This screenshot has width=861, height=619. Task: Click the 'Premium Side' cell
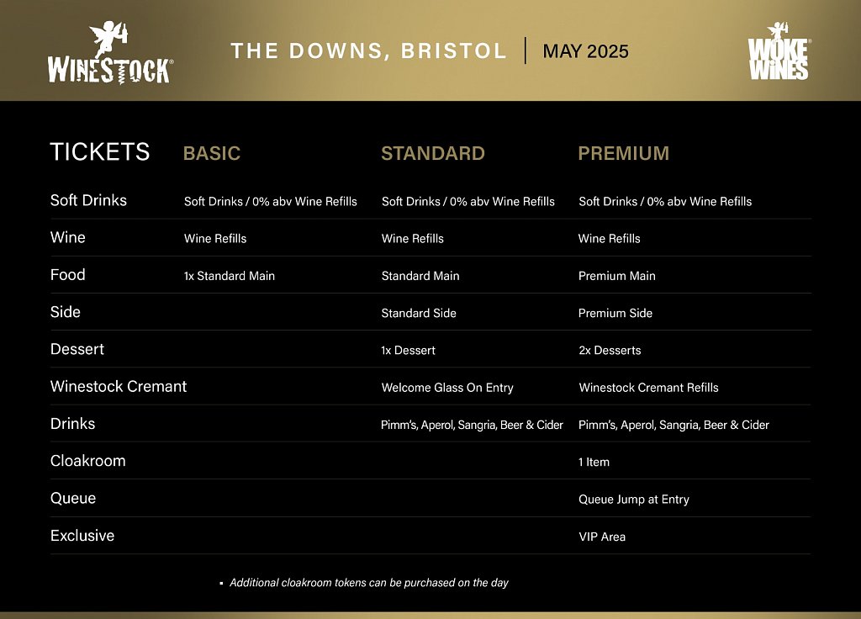point(615,313)
